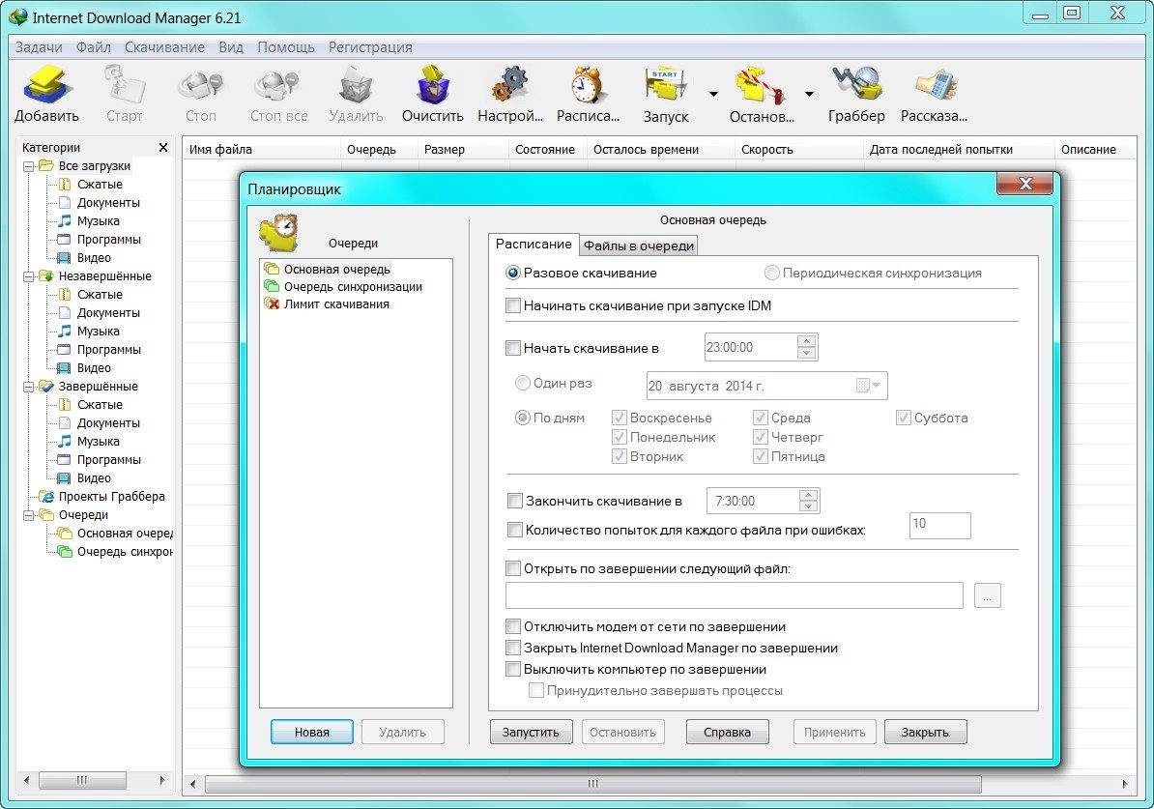Click the Очистить toolbar icon

pyautogui.click(x=433, y=94)
